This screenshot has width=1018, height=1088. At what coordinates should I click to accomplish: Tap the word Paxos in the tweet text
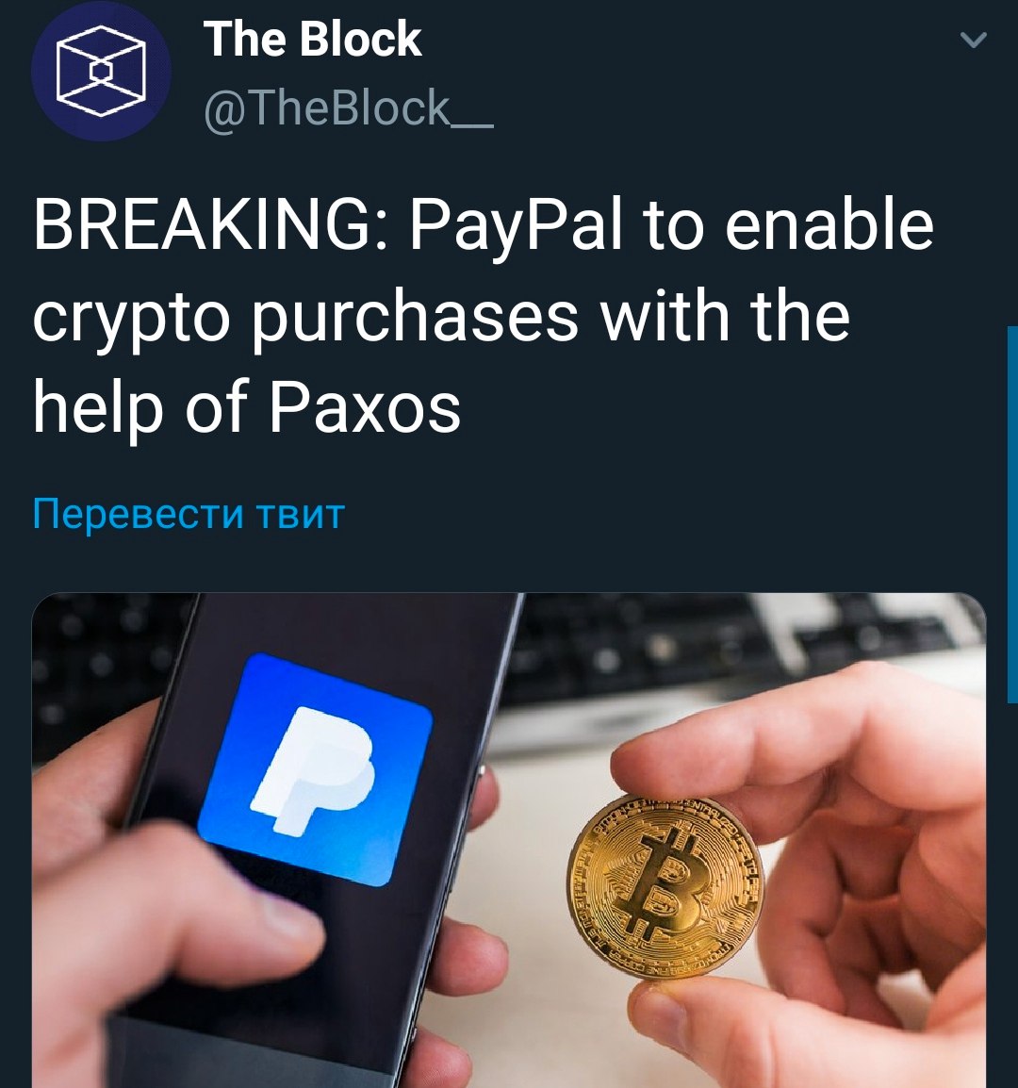click(x=365, y=407)
